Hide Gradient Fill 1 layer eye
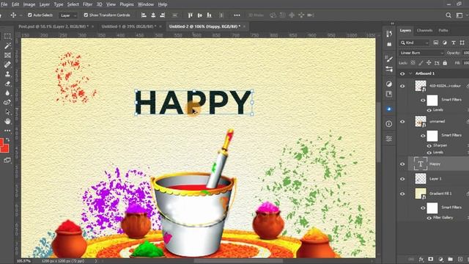 pyautogui.click(x=402, y=194)
